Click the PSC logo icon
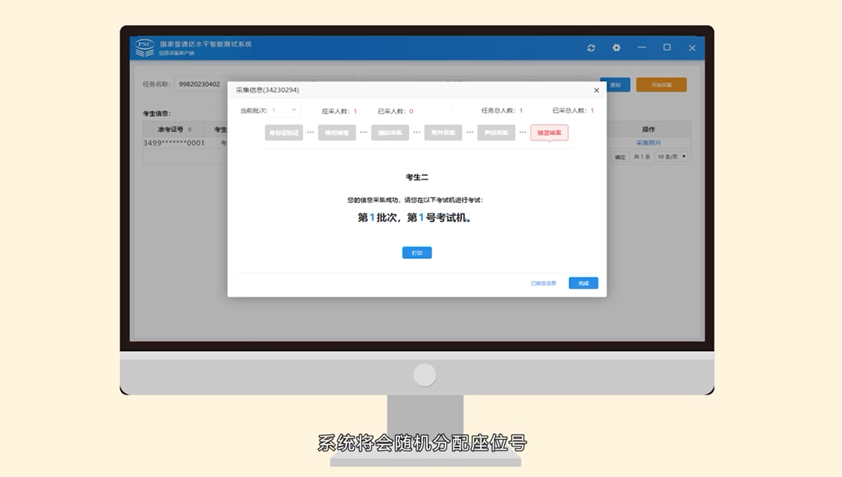This screenshot has height=477, width=842. coord(145,48)
